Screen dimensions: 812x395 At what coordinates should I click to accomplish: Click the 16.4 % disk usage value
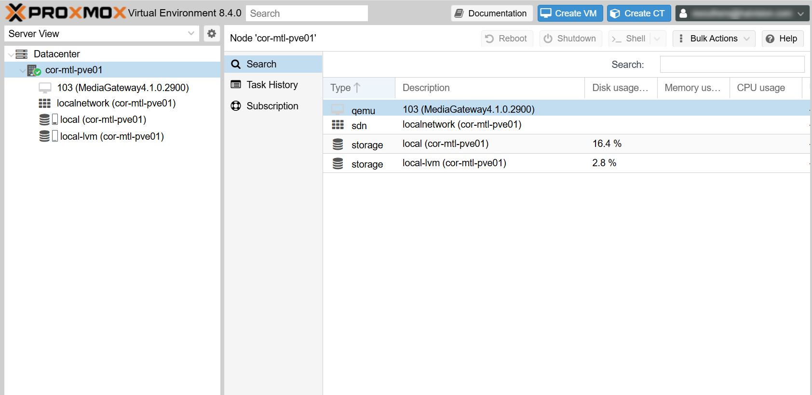pos(607,144)
